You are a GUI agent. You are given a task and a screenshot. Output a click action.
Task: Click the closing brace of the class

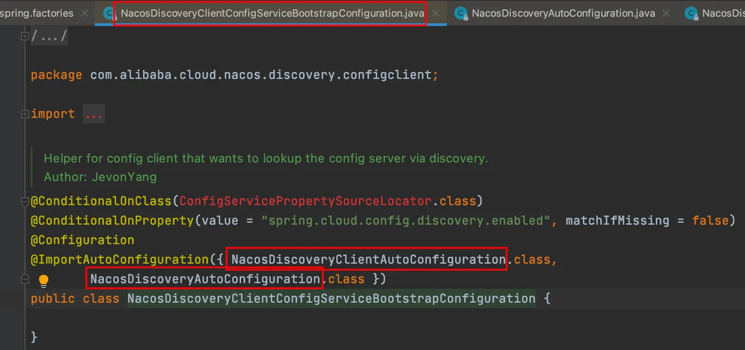(x=34, y=337)
